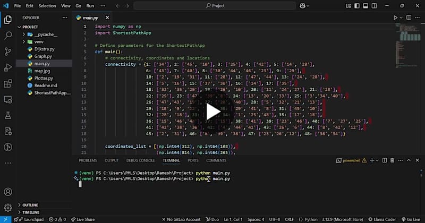Toggle the Secondary Side Bar
Image resolution: width=425 pixels, height=223 pixels.
[x=374, y=6]
